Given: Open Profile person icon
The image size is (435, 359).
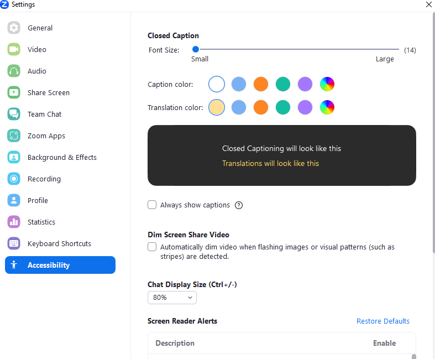Looking at the screenshot, I should 14,200.
